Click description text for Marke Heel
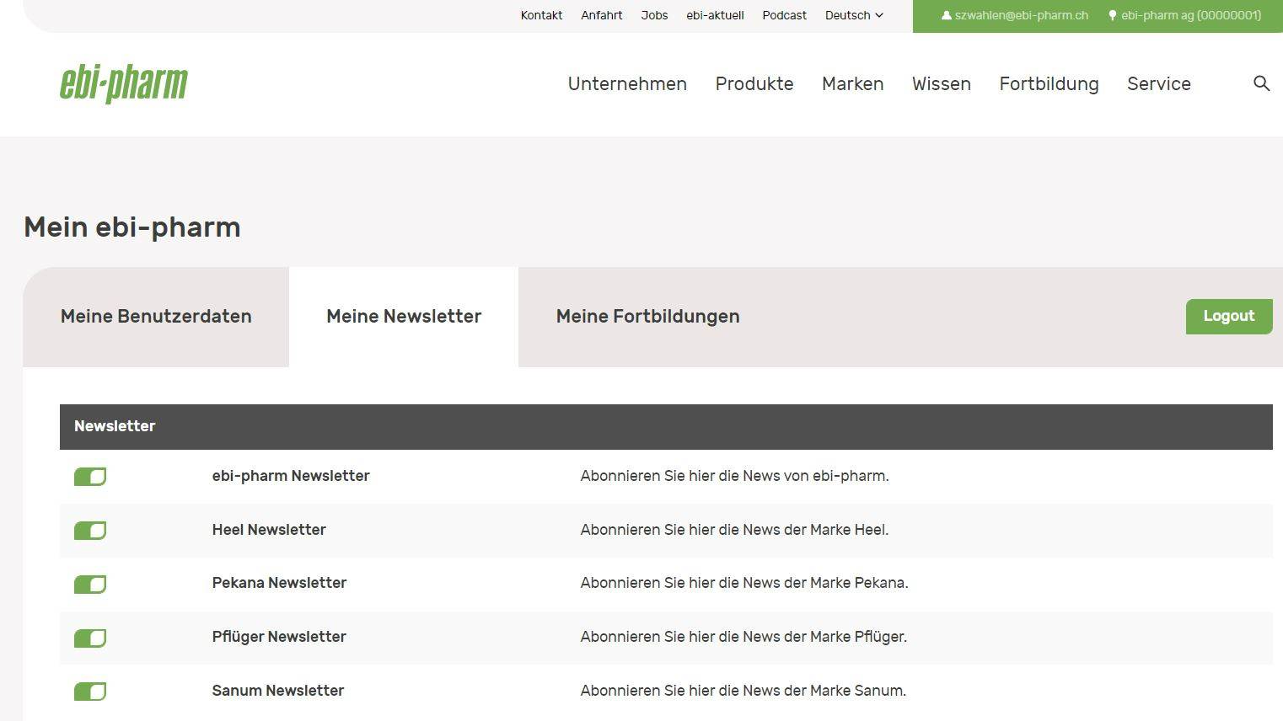 (734, 530)
